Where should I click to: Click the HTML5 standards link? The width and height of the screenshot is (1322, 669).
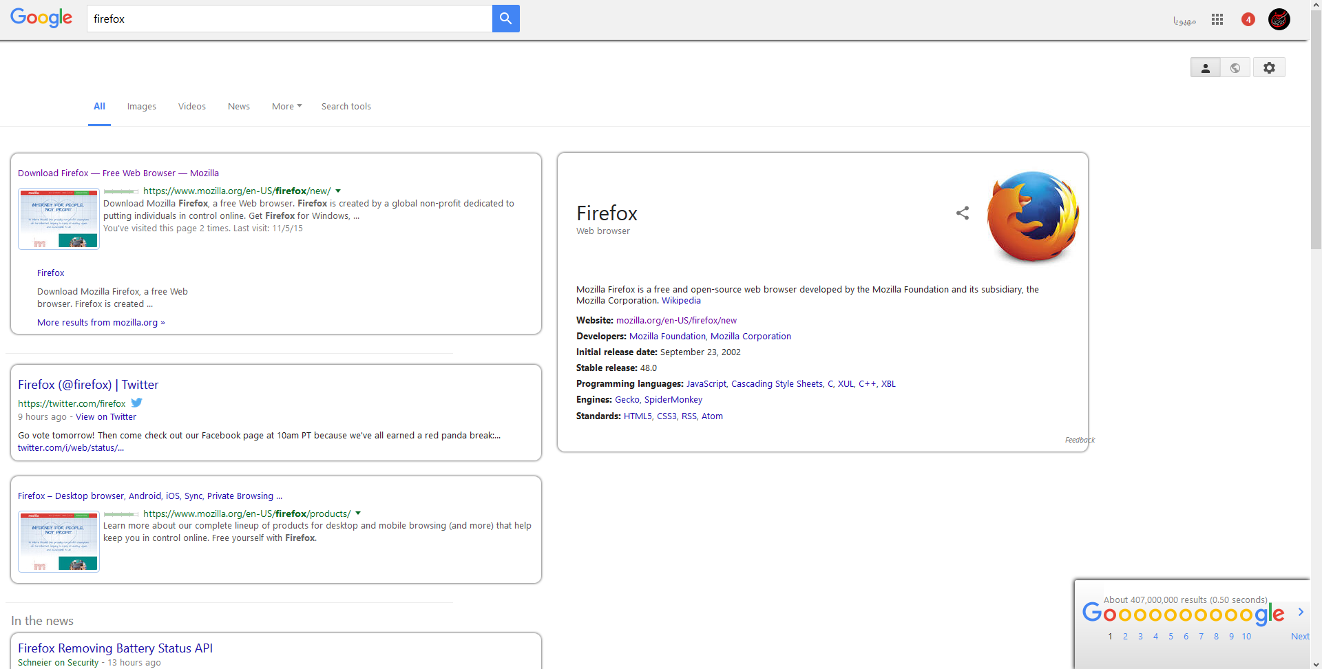[x=637, y=416]
